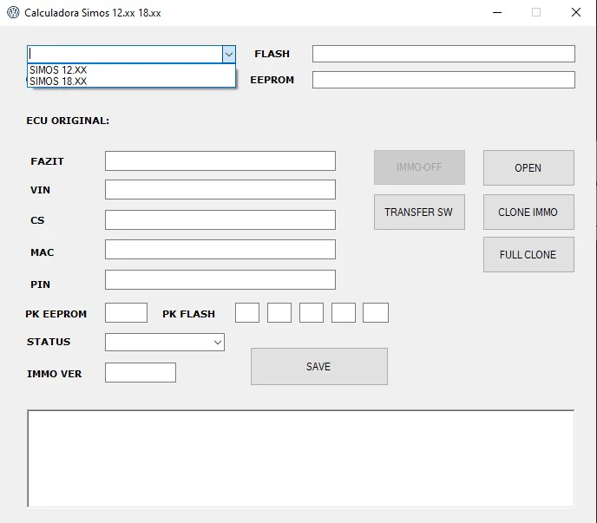Image resolution: width=597 pixels, height=523 pixels.
Task: Click the CS input field
Action: (220, 219)
